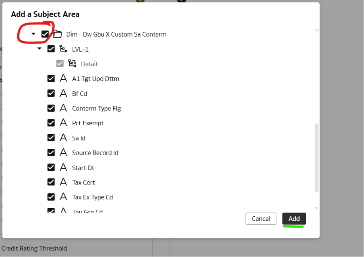Viewport: 364px width, 257px height.
Task: Click the LVL-1 hierarchy icon
Action: (x=63, y=49)
